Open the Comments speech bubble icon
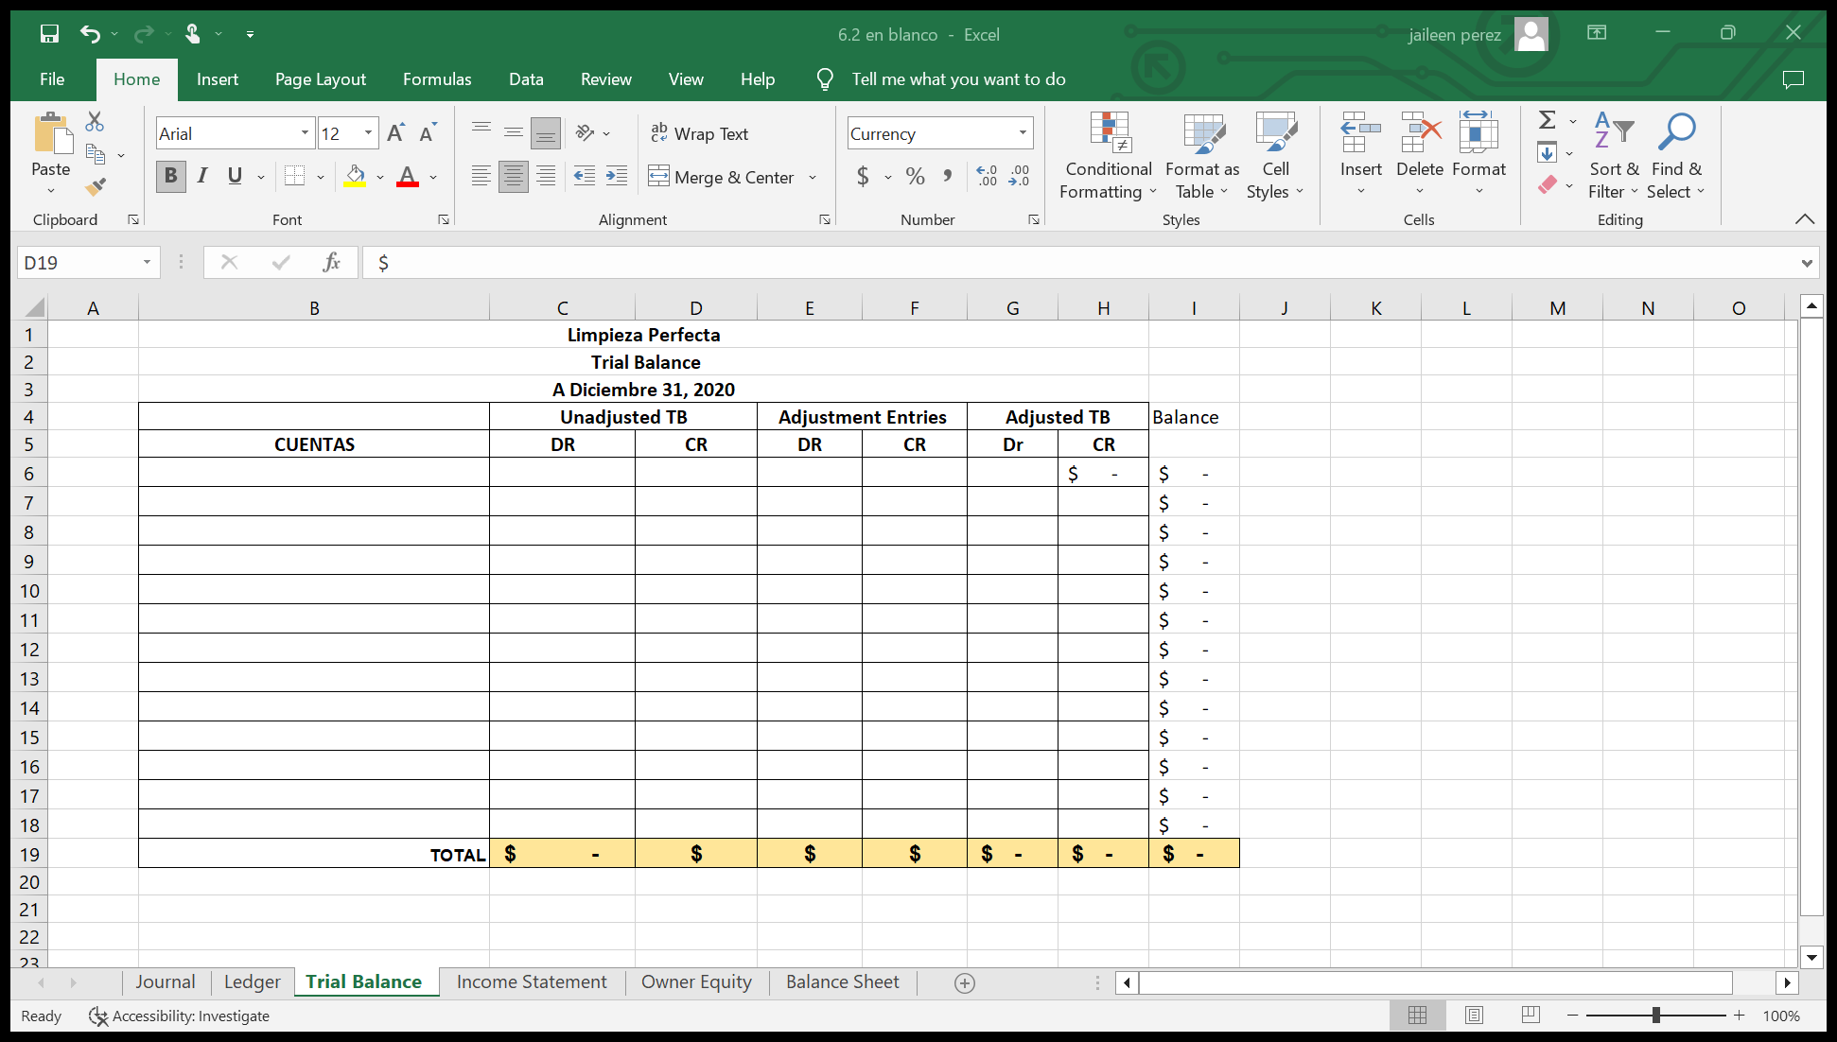 [1793, 79]
